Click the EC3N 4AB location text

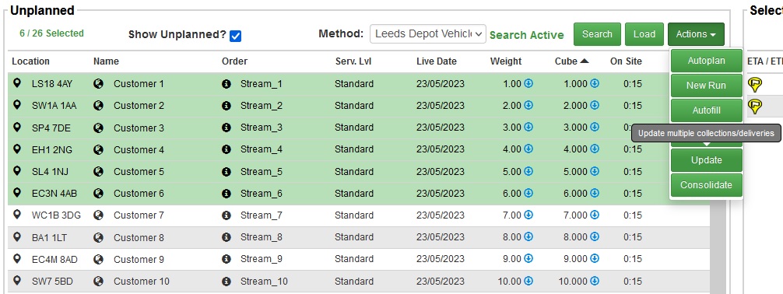click(54, 193)
